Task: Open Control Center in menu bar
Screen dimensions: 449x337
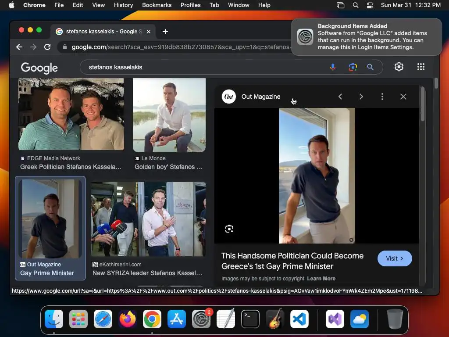Action: point(370,5)
